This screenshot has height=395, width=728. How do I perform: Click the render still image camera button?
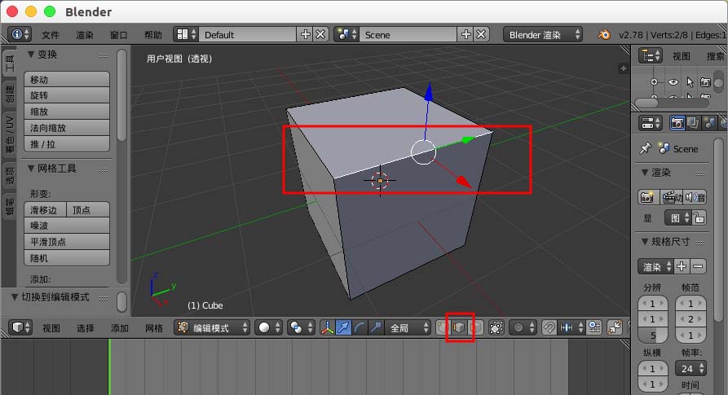pos(647,197)
